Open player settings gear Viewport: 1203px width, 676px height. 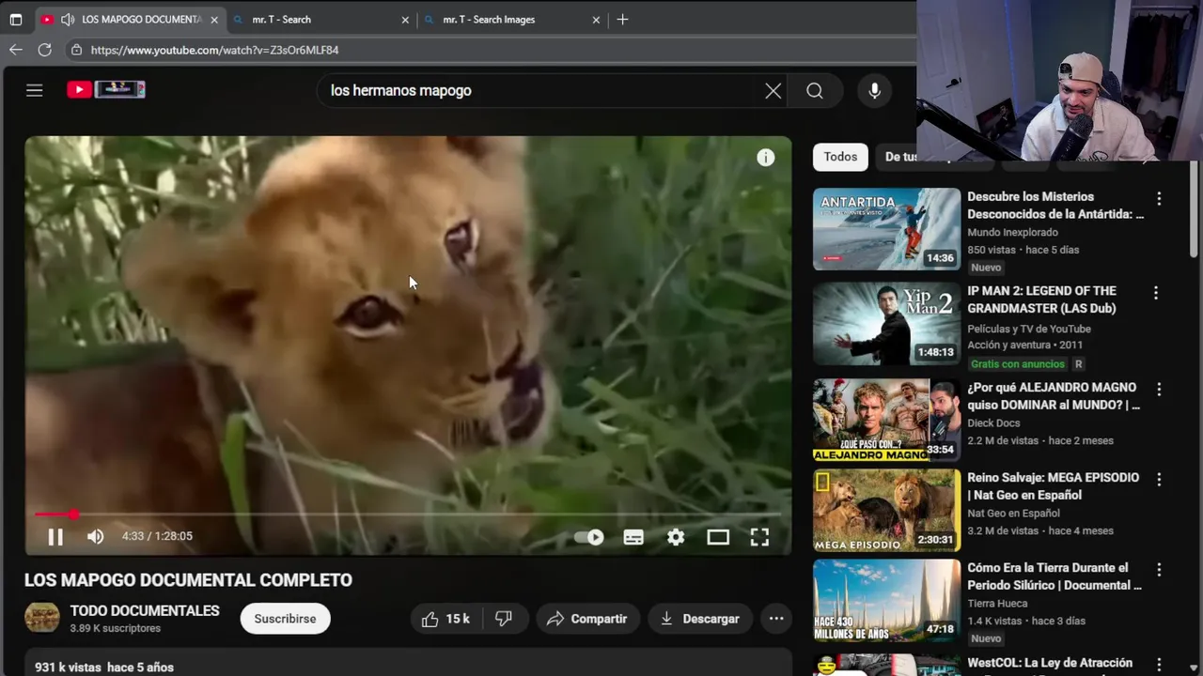676,537
